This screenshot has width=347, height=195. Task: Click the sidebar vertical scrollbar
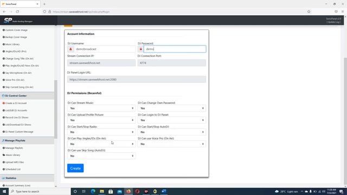pyautogui.click(x=55, y=109)
